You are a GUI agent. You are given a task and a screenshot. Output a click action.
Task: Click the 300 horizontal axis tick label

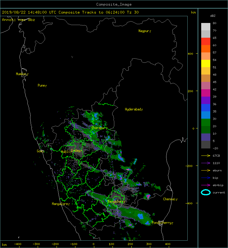(x=149, y=244)
